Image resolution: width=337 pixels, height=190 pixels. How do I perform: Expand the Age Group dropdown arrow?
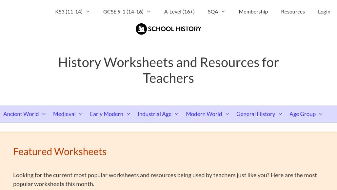pyautogui.click(x=320, y=114)
